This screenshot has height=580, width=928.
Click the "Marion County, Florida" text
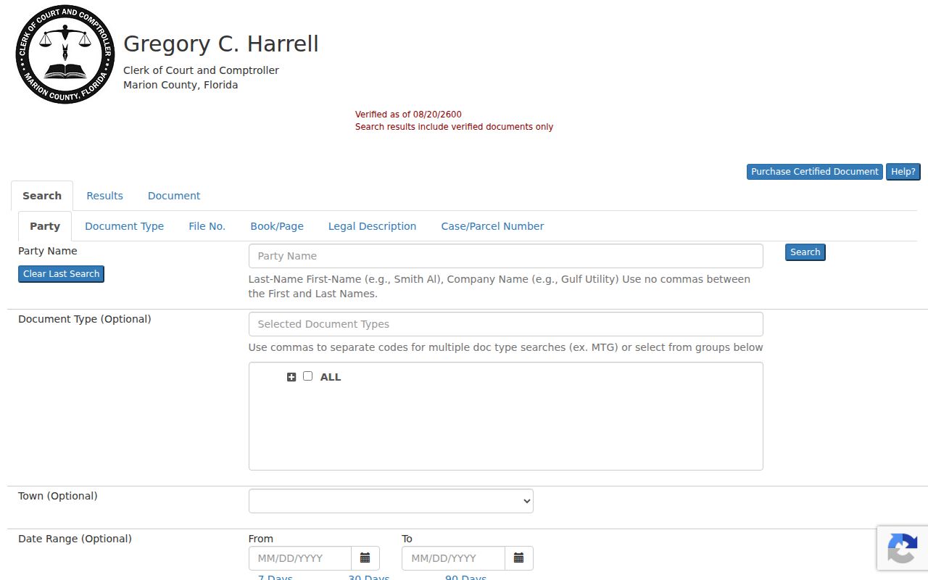pyautogui.click(x=181, y=85)
